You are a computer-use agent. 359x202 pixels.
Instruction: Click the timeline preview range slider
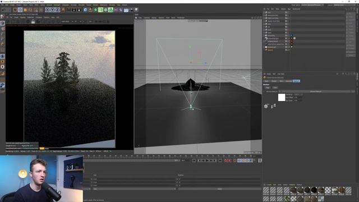tap(131, 160)
